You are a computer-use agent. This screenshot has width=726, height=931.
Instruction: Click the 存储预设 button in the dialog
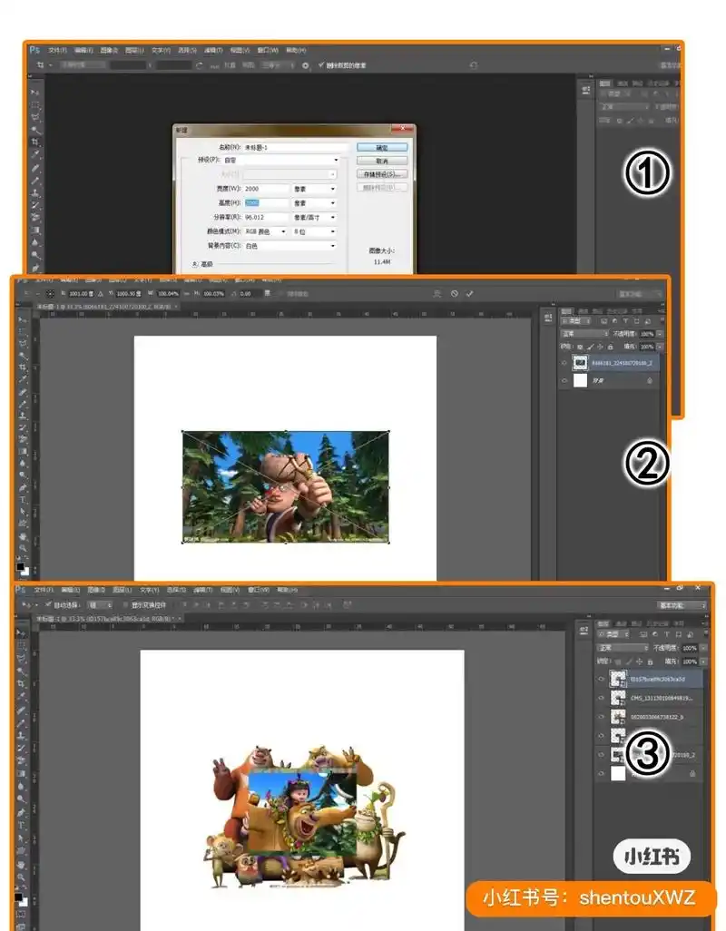[381, 174]
